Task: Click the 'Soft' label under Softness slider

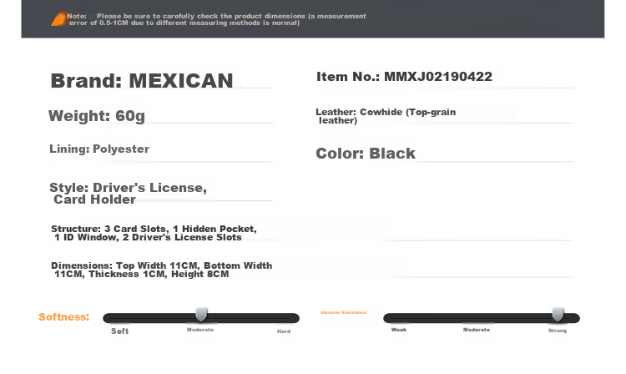Action: (119, 331)
